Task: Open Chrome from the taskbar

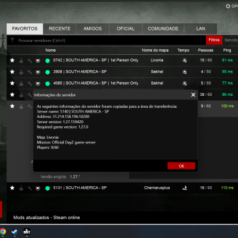Action: [3, 231]
